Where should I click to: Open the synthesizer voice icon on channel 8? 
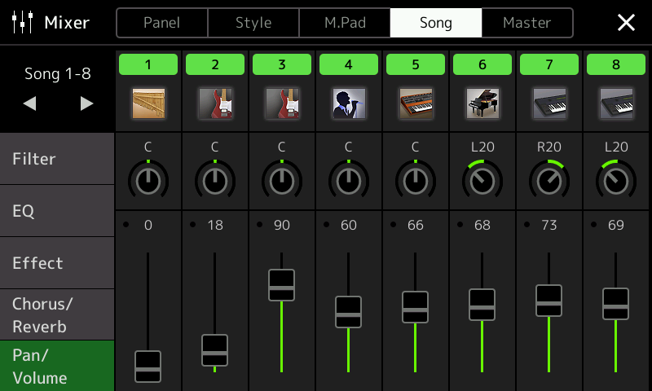click(x=616, y=103)
